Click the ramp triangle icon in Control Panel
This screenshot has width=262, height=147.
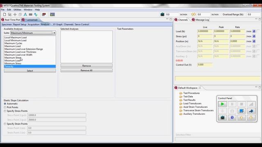[x=251, y=104]
